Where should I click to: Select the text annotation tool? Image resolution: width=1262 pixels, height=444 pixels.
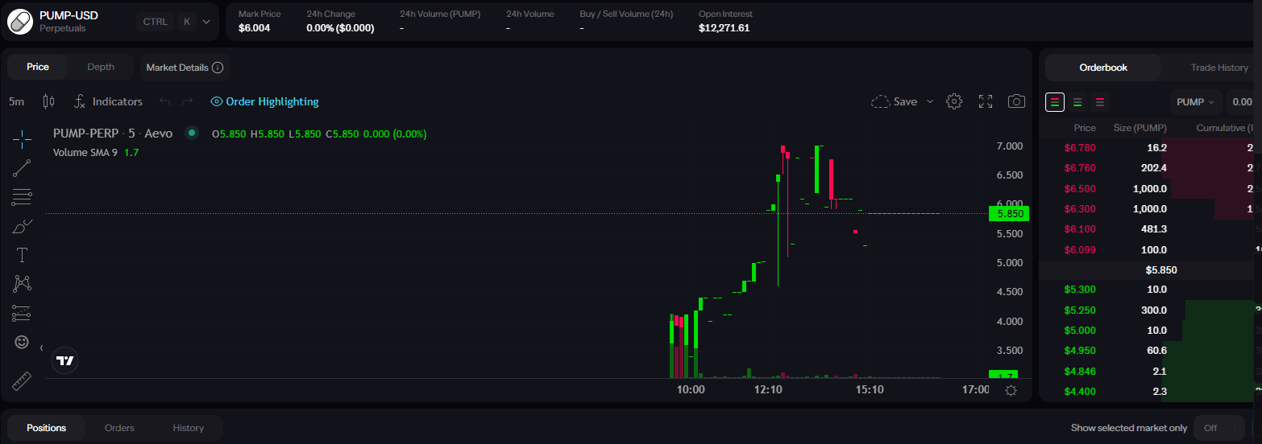click(23, 255)
